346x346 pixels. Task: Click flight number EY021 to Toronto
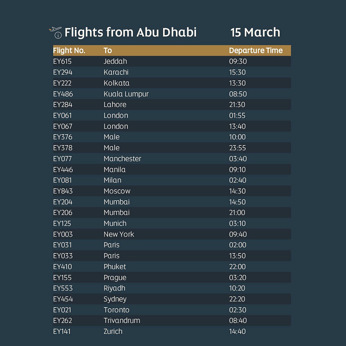[62, 310]
